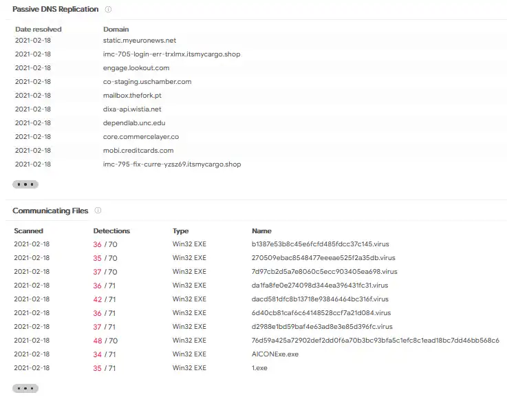Open imc-705-login-err itsmycargo.shop domain
Viewport: 507px width, 397px height.
[171, 54]
